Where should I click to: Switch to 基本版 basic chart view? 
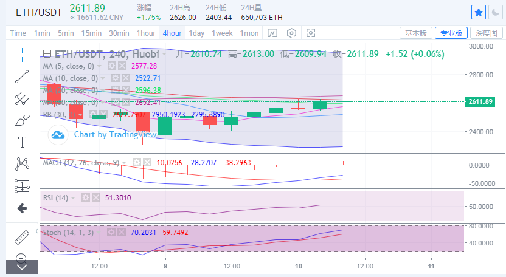coord(415,33)
